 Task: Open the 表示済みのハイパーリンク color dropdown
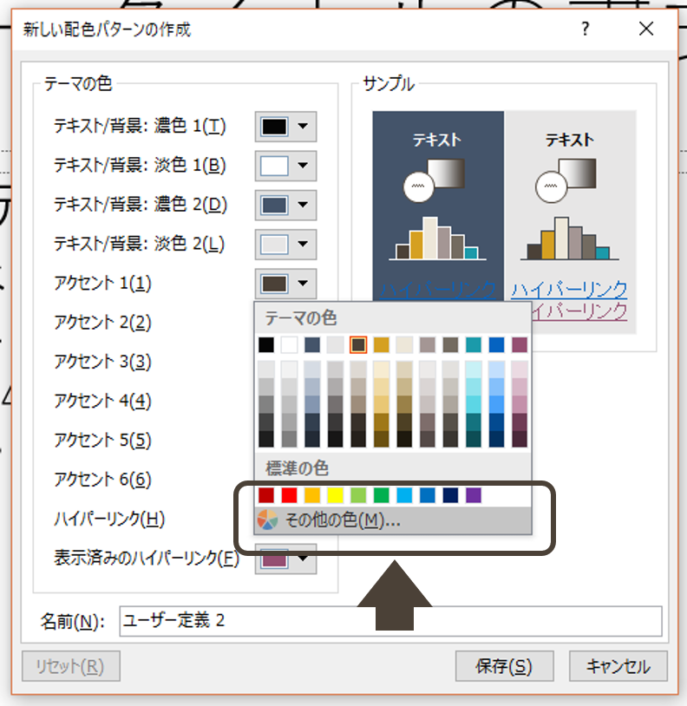(285, 559)
